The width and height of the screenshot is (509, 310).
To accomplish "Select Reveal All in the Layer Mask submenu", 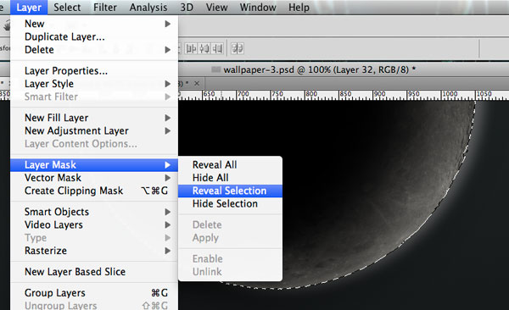I will coord(230,164).
